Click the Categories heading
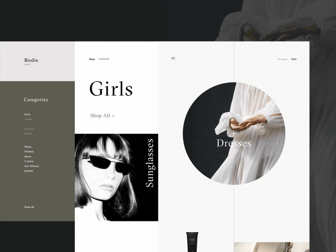 36,100
